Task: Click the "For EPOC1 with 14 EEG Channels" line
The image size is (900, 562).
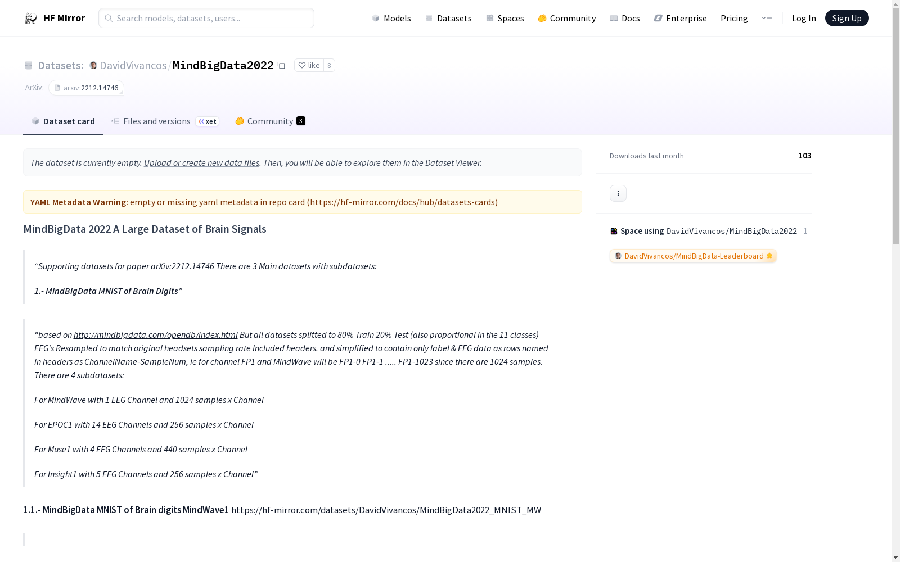Action: [x=144, y=424]
